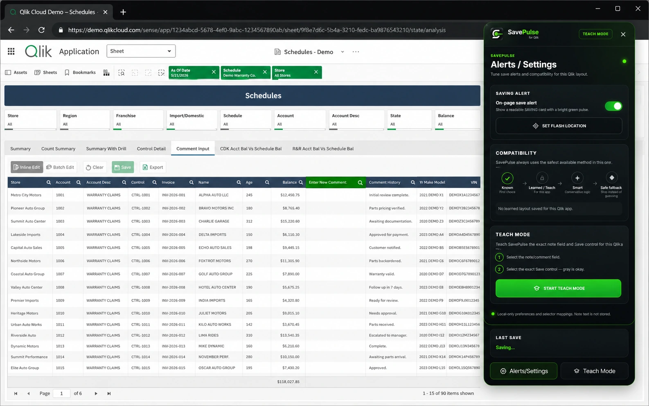Screen dimensions: 649x406
Task: Click the new comment cell for Metro City Motors
Action: coord(336,195)
